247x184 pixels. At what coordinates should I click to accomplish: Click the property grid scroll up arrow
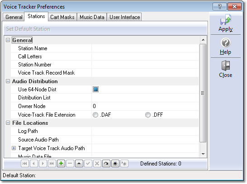tap(203, 40)
